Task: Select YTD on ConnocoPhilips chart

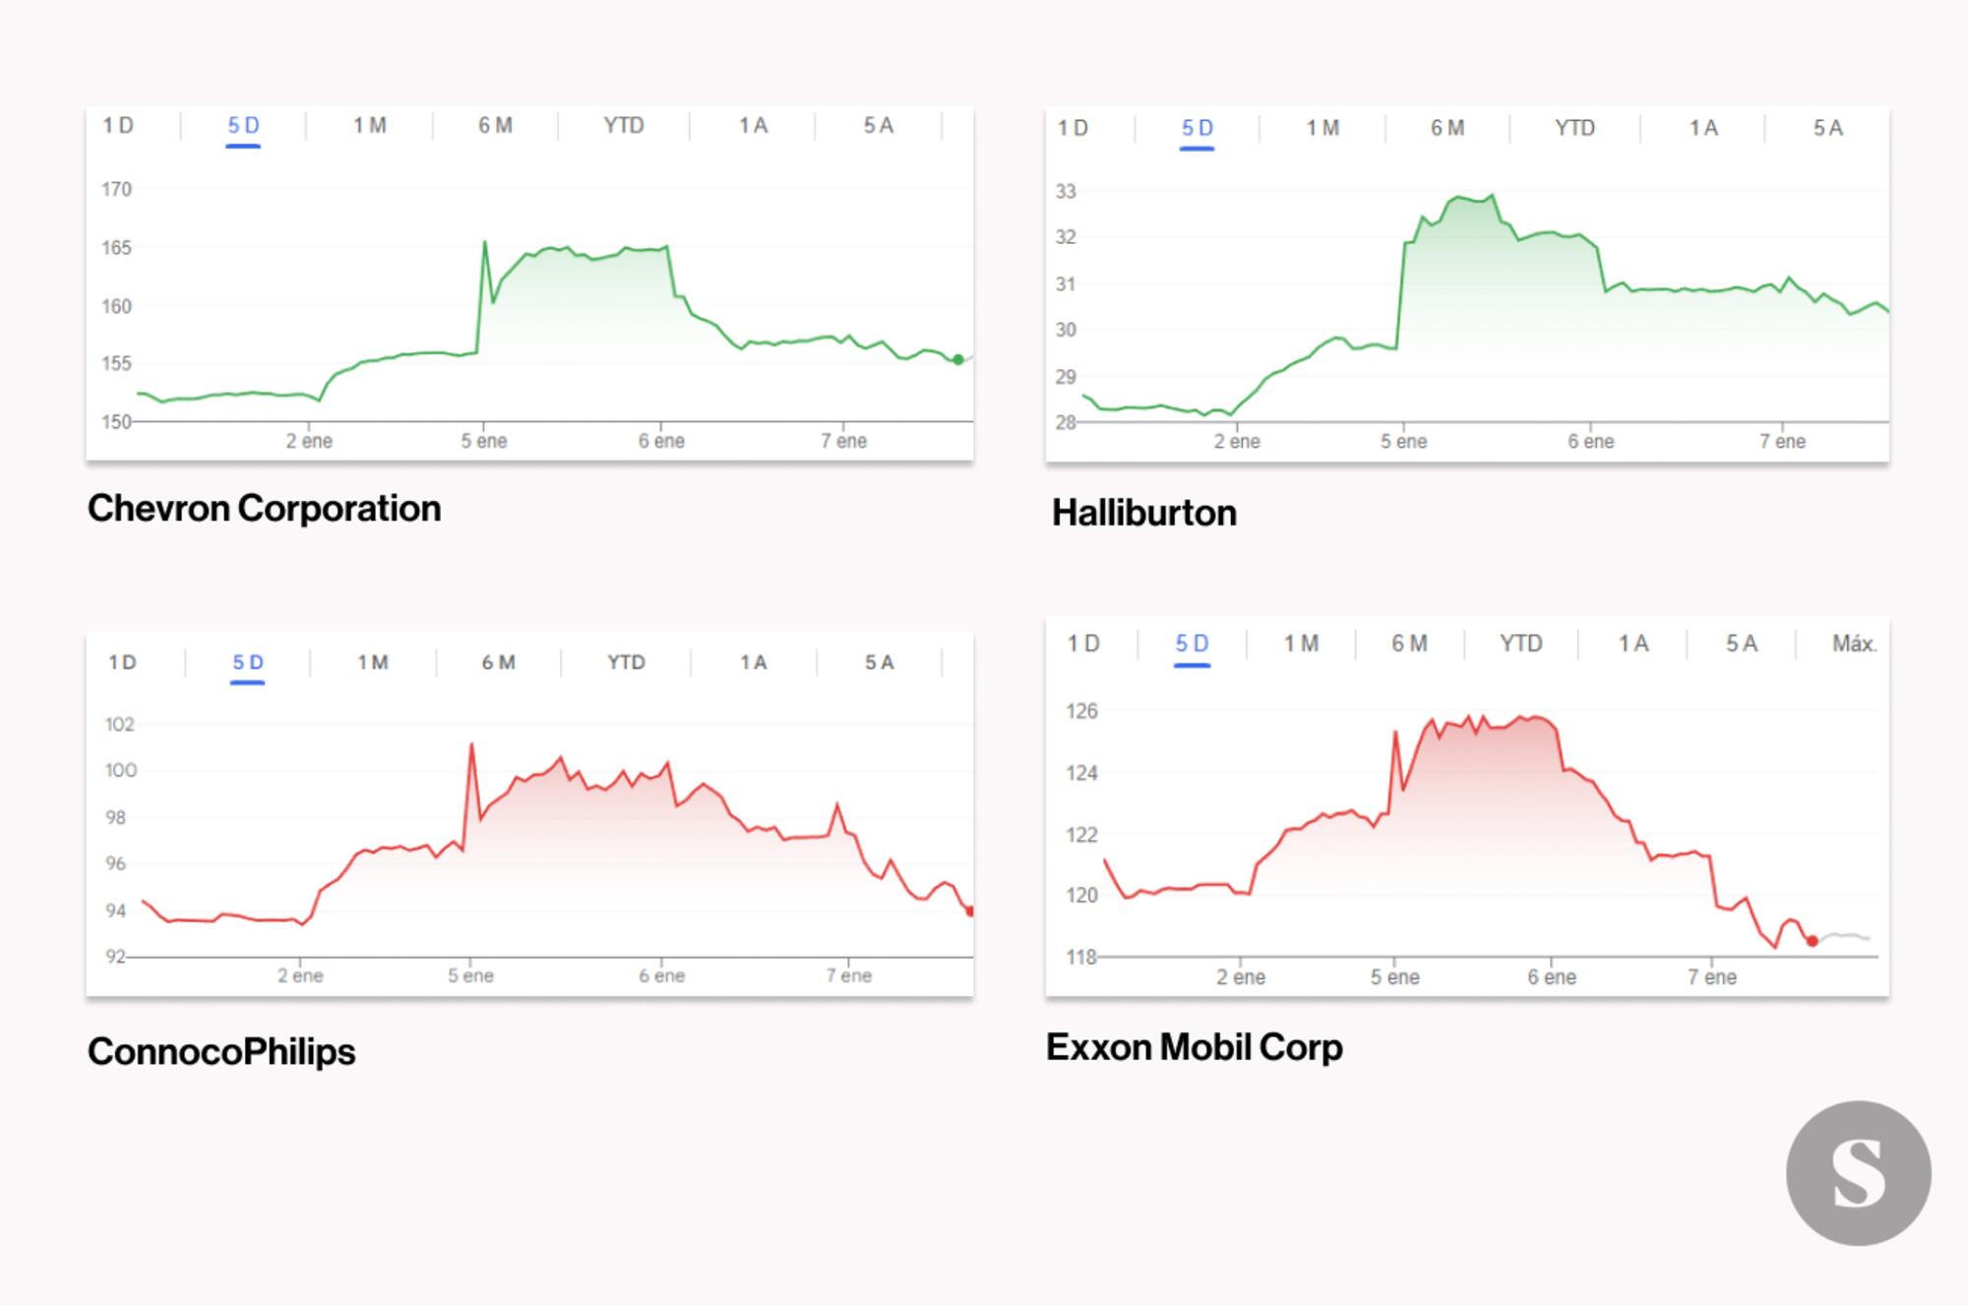Action: coord(626,662)
